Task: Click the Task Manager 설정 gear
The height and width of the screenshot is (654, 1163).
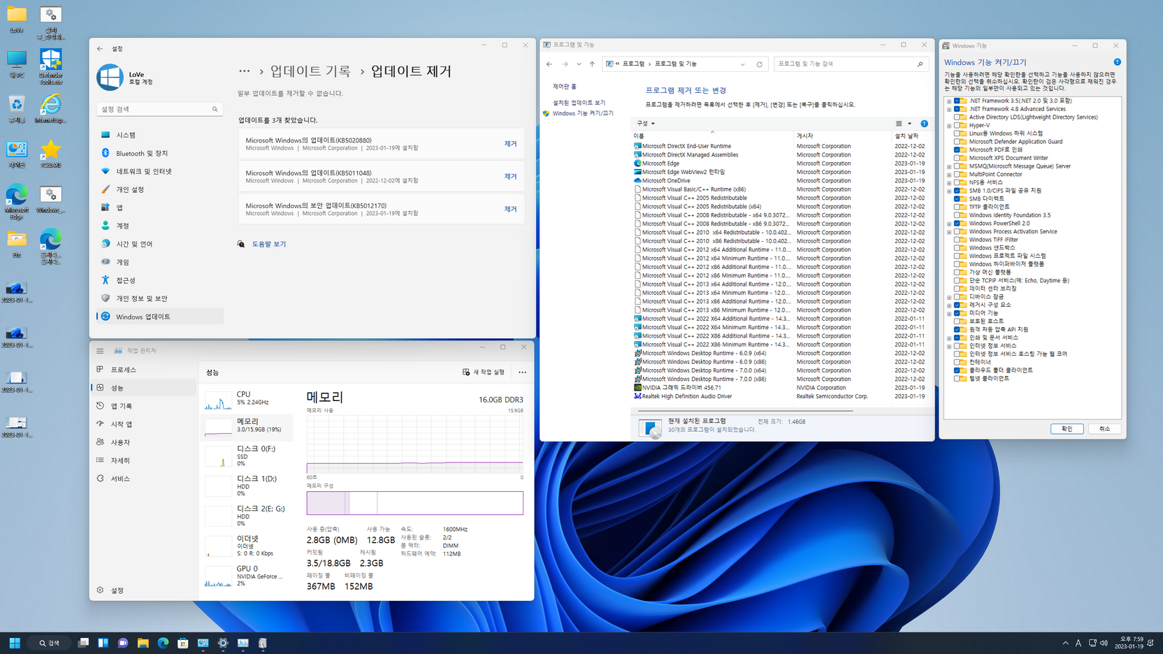Action: tap(100, 590)
